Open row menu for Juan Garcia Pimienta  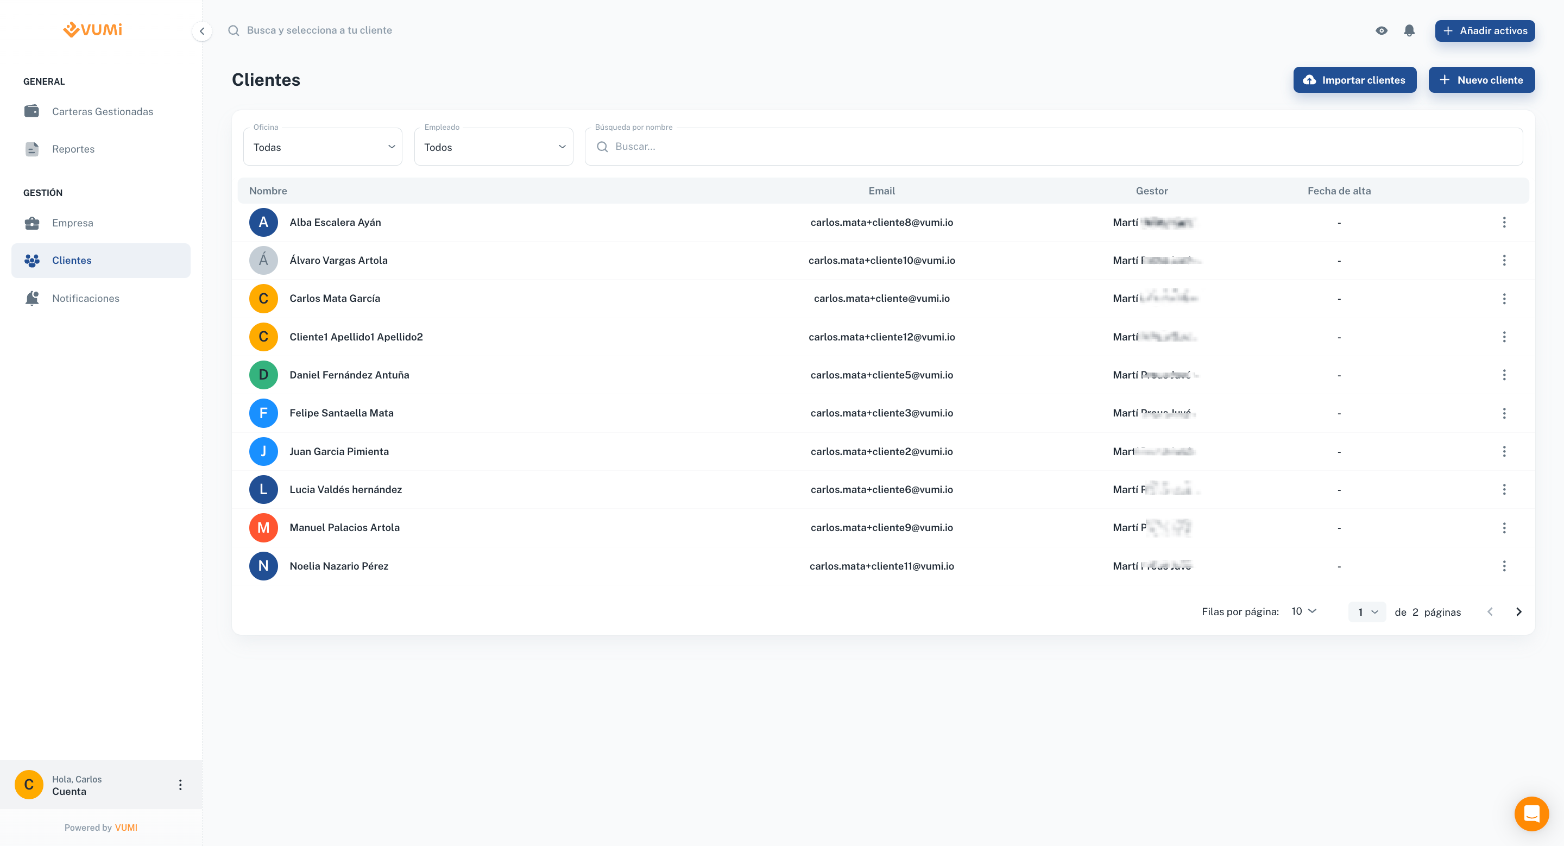[1504, 452]
